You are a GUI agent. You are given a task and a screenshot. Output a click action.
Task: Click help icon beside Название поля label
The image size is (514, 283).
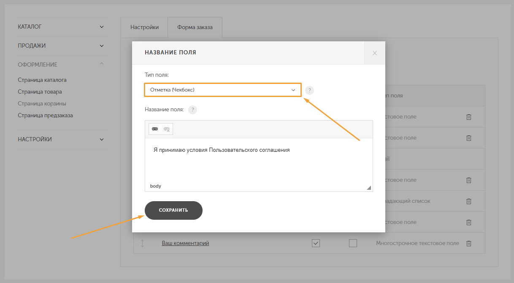point(192,110)
